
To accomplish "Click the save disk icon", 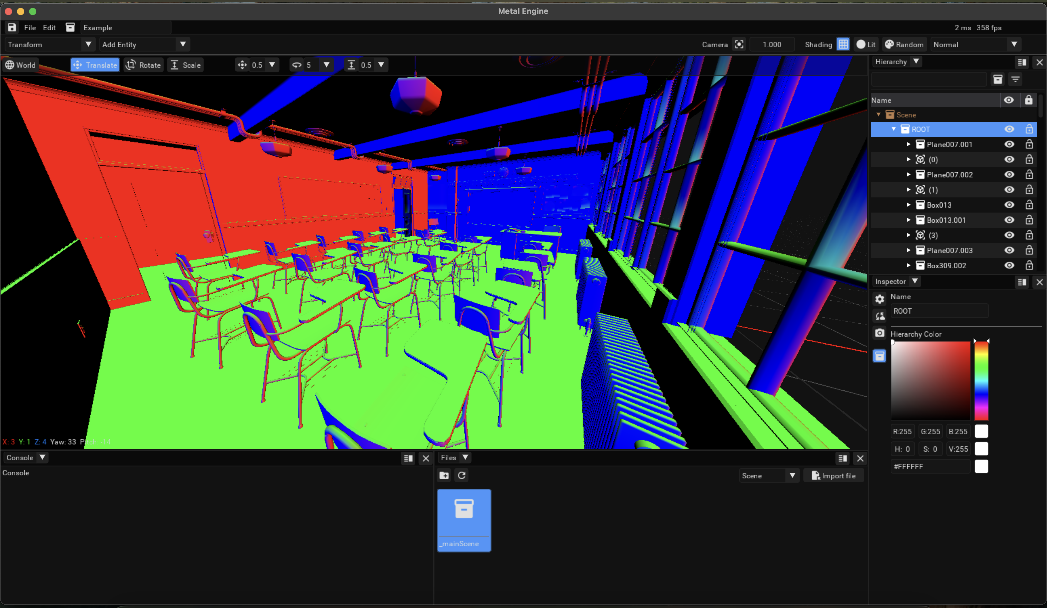I will pyautogui.click(x=12, y=28).
